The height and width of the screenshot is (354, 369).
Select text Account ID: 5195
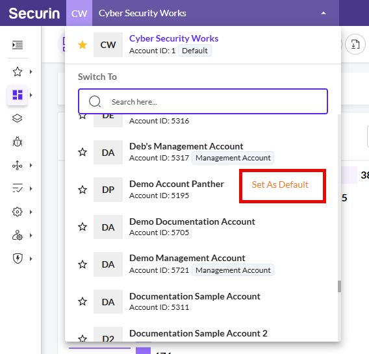click(159, 196)
